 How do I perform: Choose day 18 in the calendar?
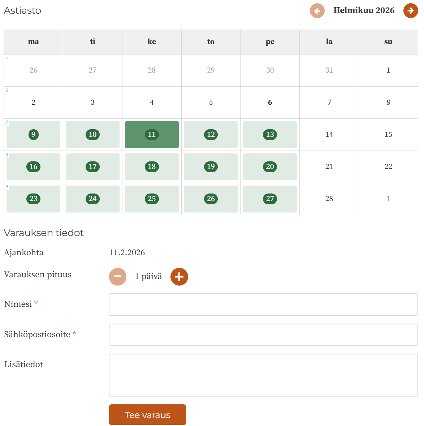pyautogui.click(x=152, y=167)
